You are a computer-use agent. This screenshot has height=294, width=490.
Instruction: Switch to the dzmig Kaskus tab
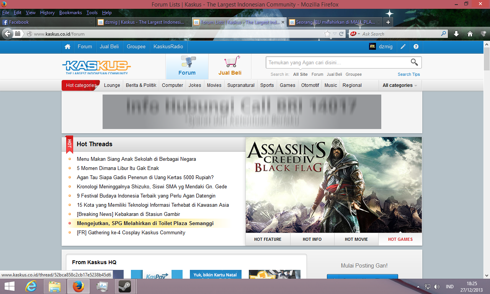[x=144, y=22]
